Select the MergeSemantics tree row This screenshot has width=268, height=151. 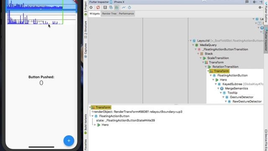tap(236, 89)
